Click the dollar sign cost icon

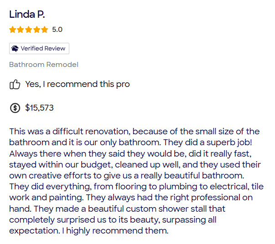(x=15, y=108)
